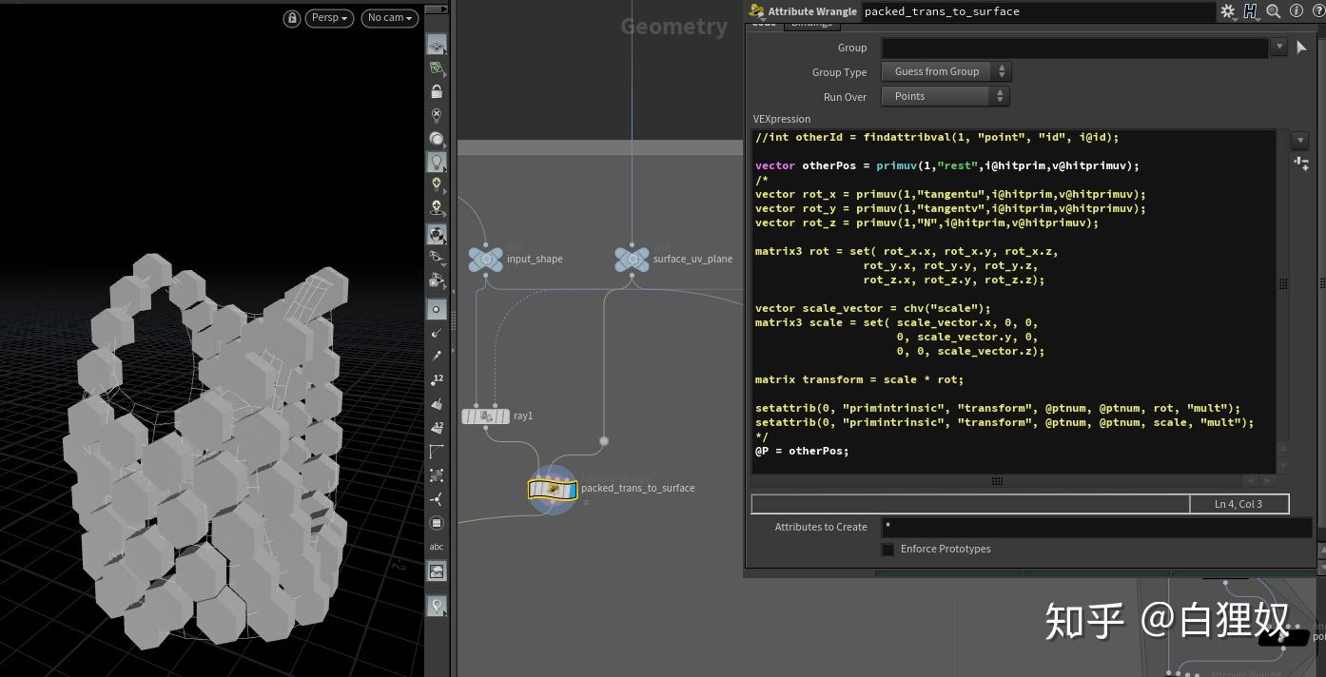1326x677 pixels.
Task: Open the Group Type dropdown
Action: [x=946, y=71]
